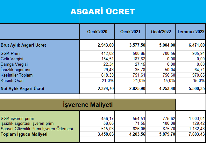Image resolution: width=206 pixels, height=143 pixels.
Task: Click the cell with value 64,71
Action: (191, 70)
